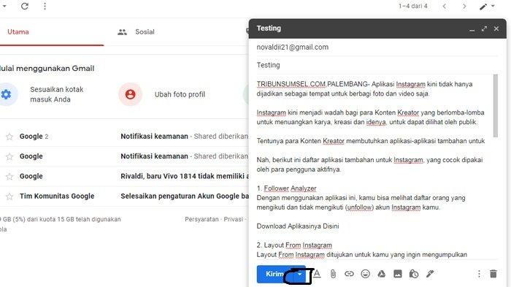511x287 pixels.
Task: Insert photo icon in compose toolbar
Action: coord(398,274)
